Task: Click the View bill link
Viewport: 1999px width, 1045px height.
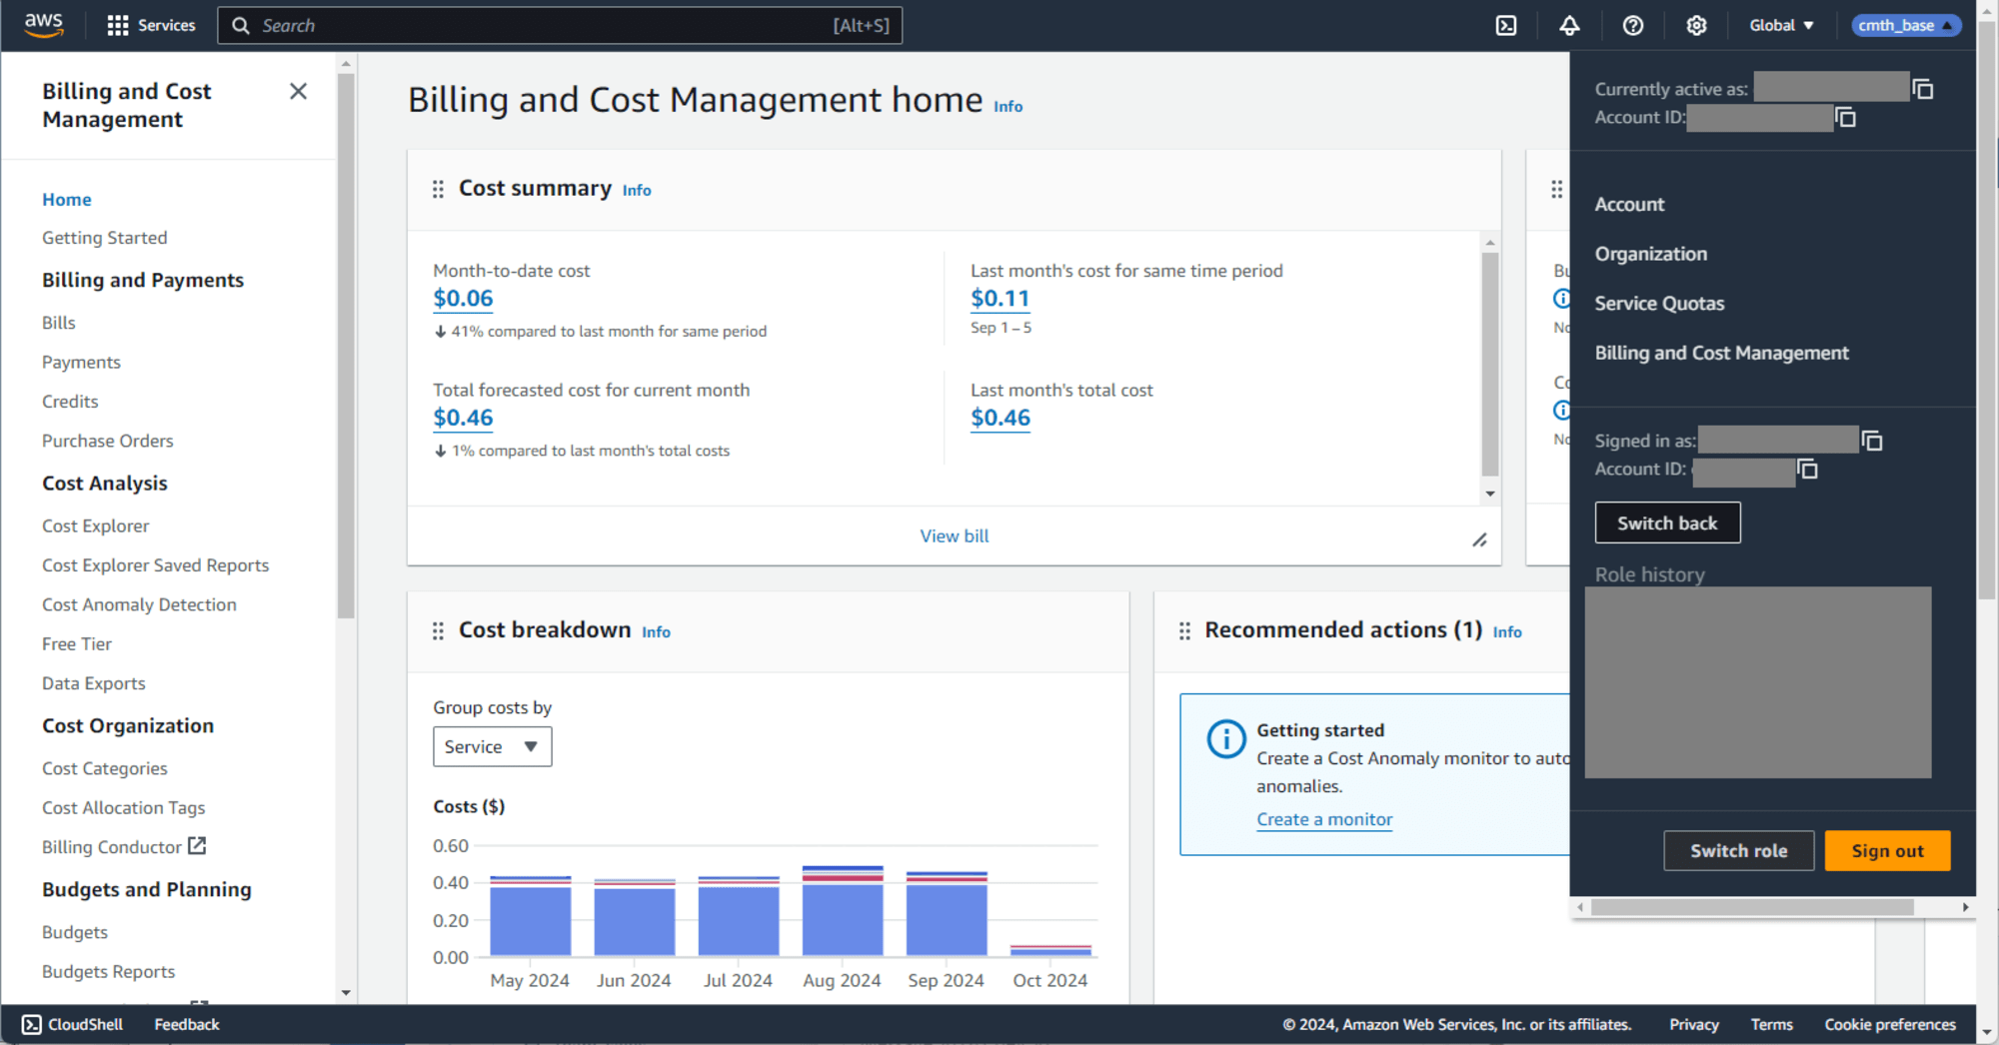Action: tap(955, 535)
